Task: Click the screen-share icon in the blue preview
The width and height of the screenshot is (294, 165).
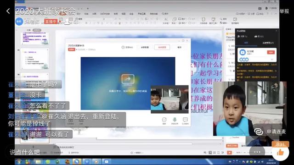Action: point(128,79)
